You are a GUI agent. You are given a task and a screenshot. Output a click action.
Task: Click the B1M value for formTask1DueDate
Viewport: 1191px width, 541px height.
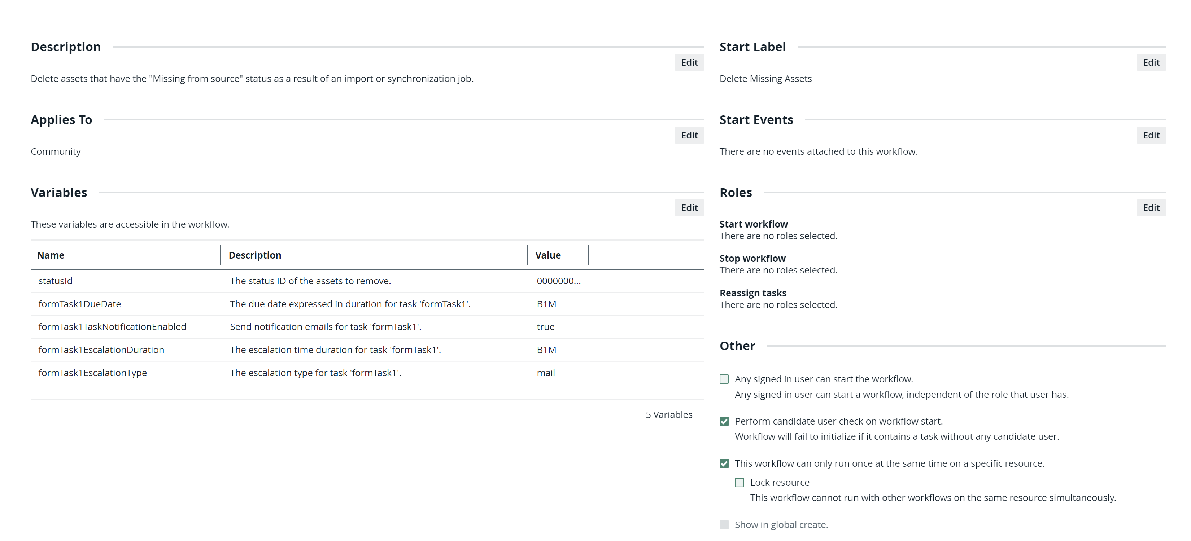click(x=546, y=304)
